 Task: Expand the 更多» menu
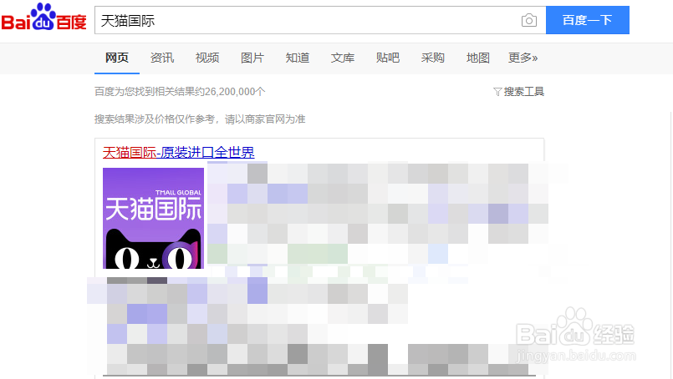(523, 58)
